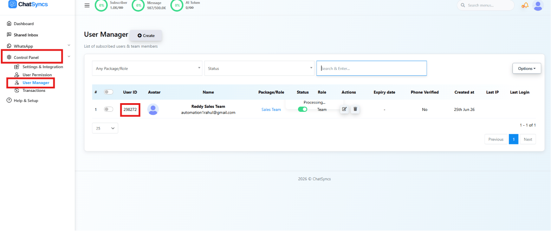Open the Status filter dropdown
The image size is (551, 231).
[x=259, y=68]
